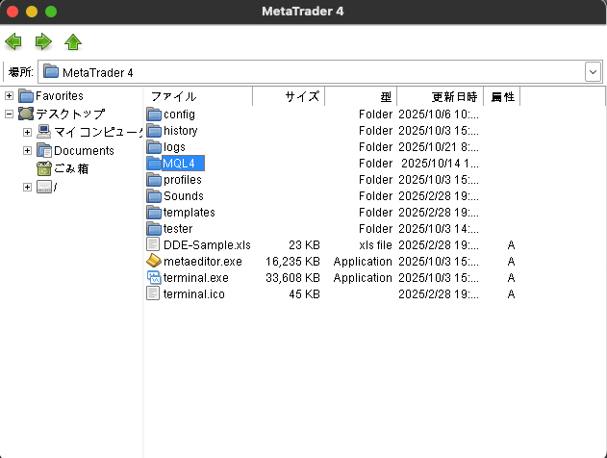The width and height of the screenshot is (607, 458).
Task: Open the location dropdown arrow
Action: click(x=593, y=72)
